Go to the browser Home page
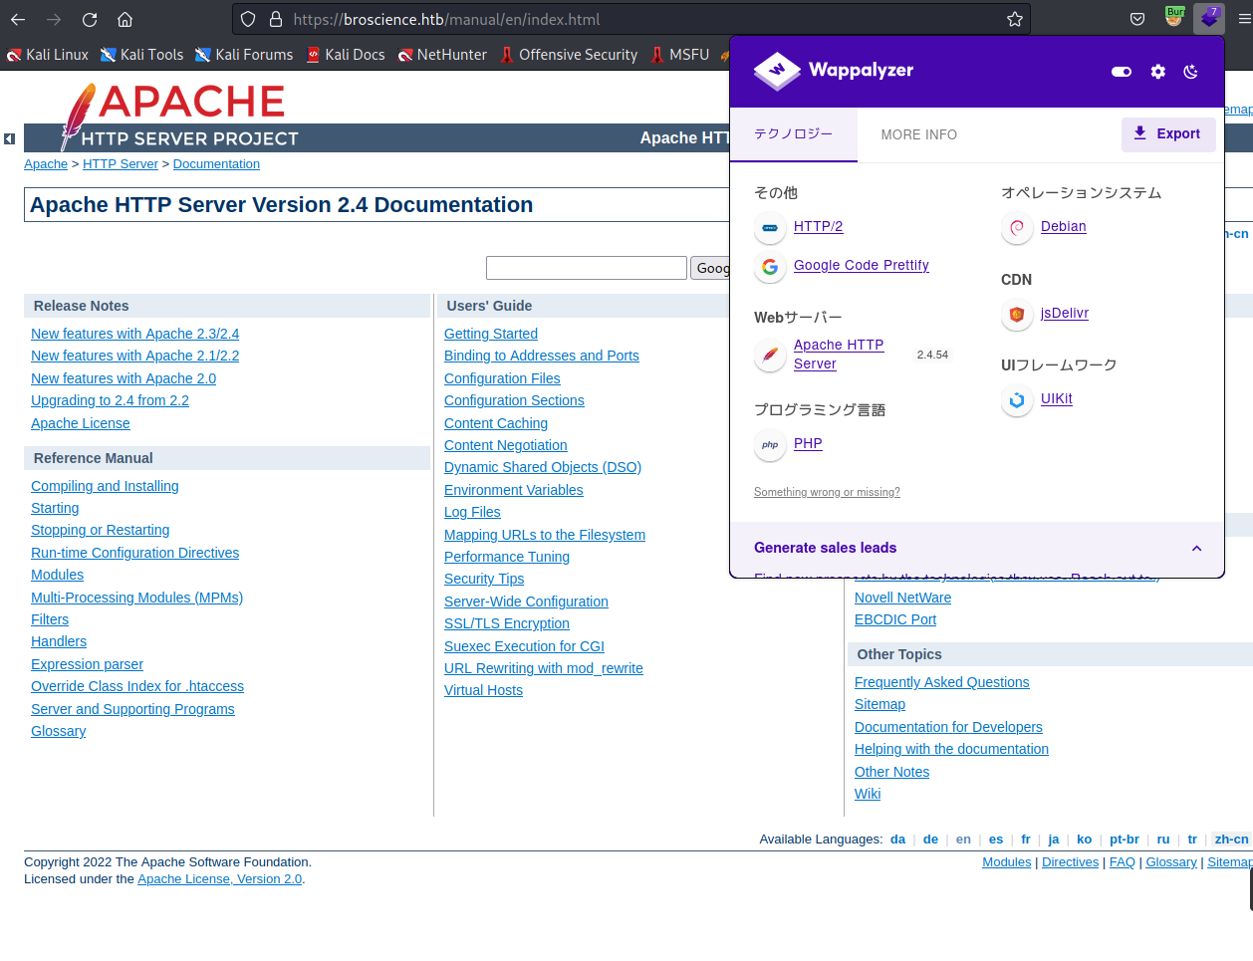Image resolution: width=1253 pixels, height=961 pixels. 125,19
